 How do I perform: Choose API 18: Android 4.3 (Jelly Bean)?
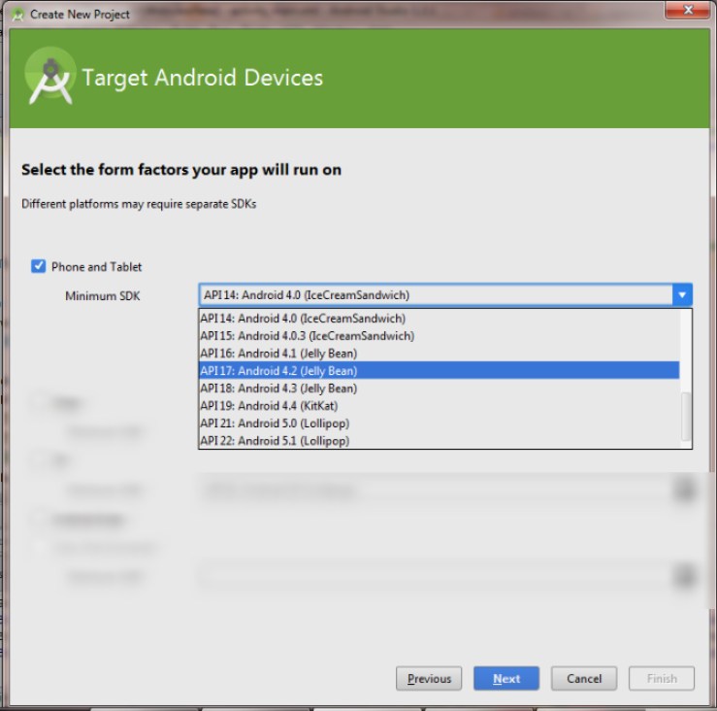(439, 389)
